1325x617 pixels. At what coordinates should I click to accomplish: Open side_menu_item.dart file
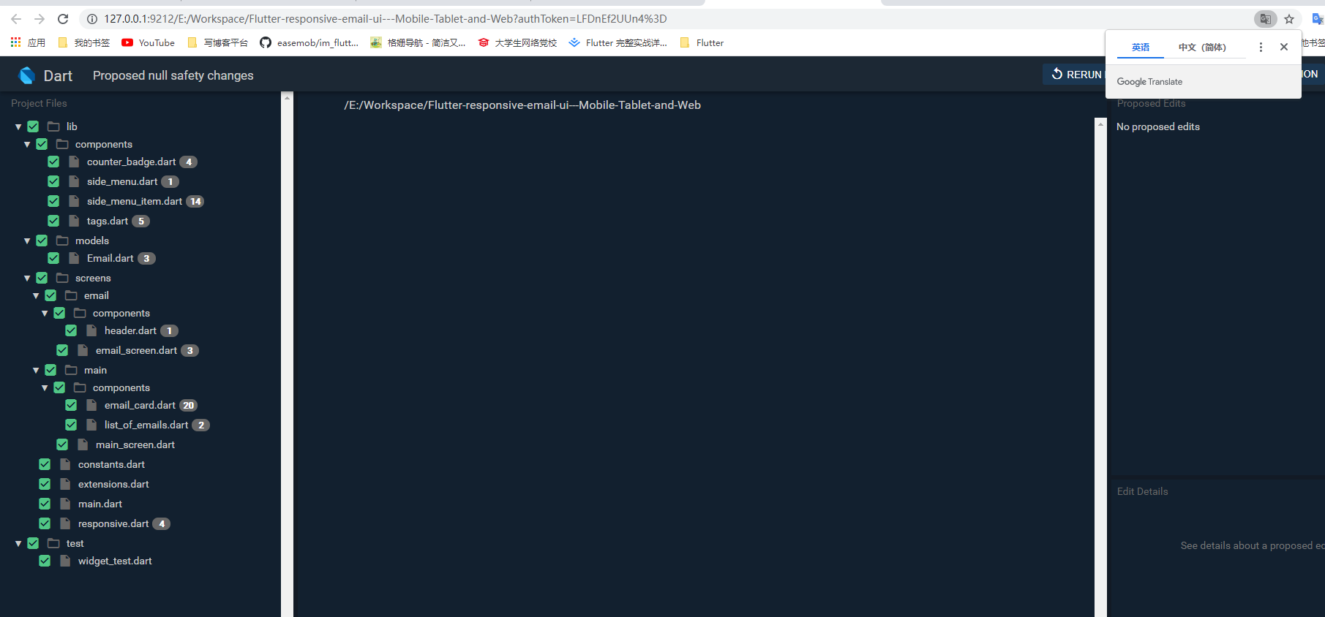[135, 201]
